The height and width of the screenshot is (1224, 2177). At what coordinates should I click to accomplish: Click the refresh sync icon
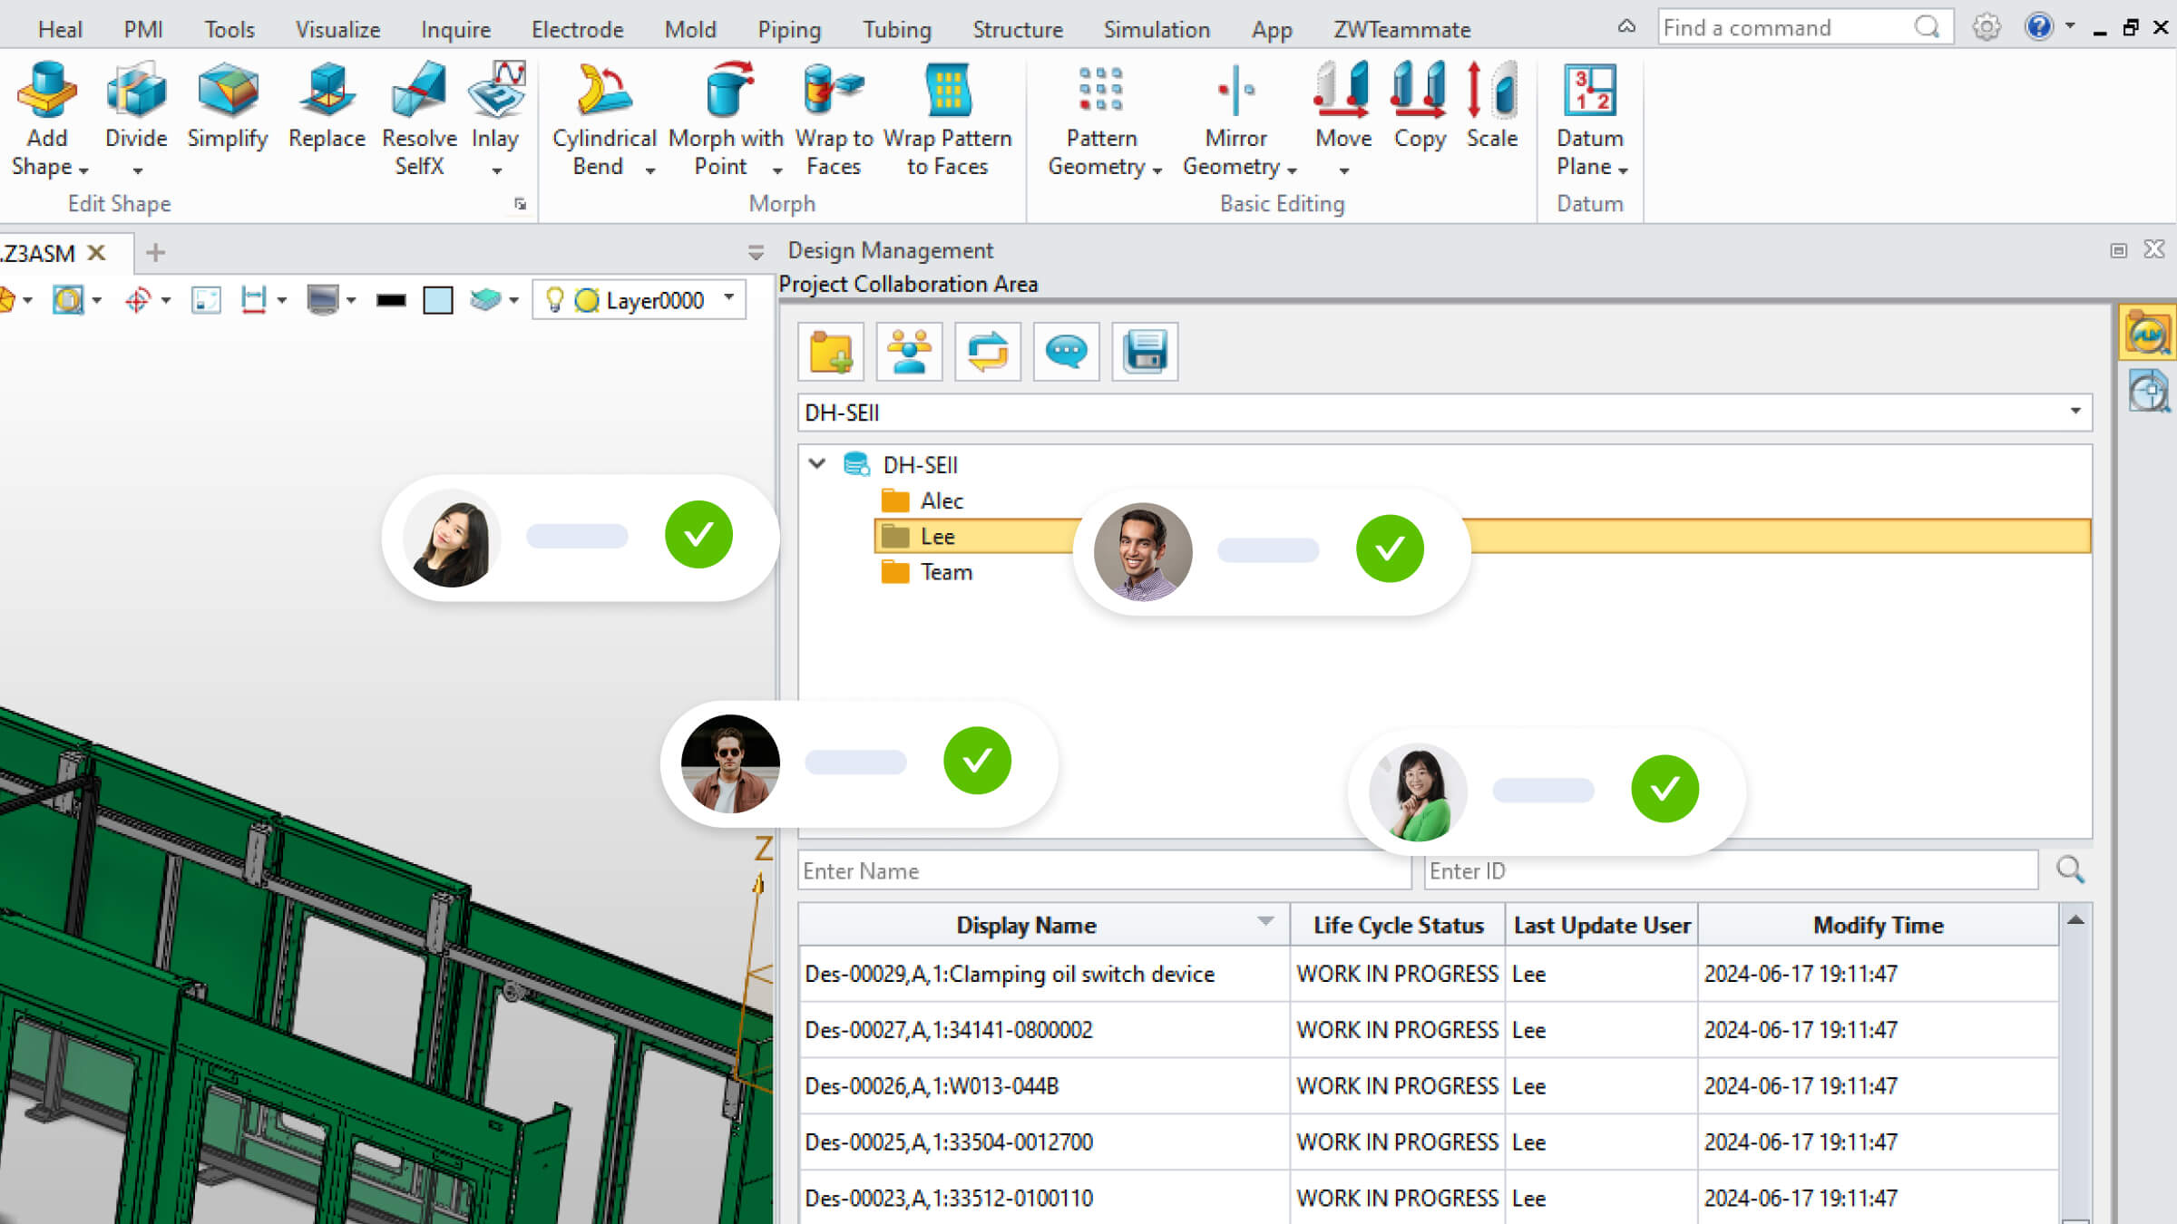988,352
